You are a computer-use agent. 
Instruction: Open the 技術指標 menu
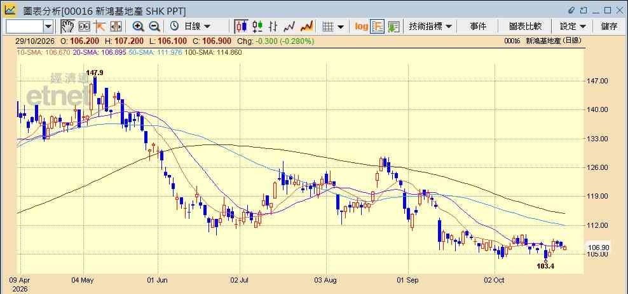(430, 27)
